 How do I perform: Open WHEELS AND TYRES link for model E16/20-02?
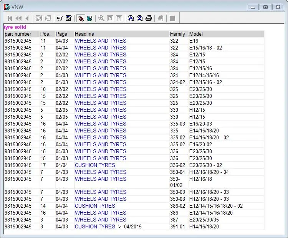pyautogui.click(x=101, y=144)
